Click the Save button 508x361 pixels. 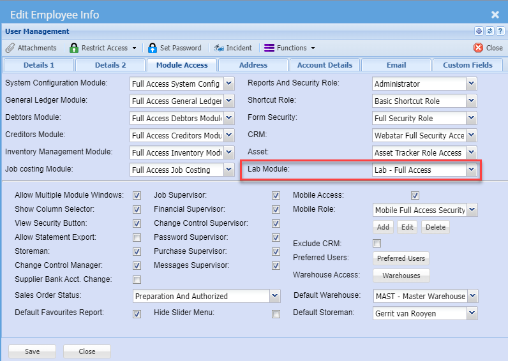32,351
